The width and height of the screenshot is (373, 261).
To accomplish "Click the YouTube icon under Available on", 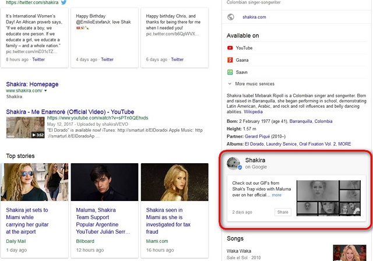I will pyautogui.click(x=230, y=48).
